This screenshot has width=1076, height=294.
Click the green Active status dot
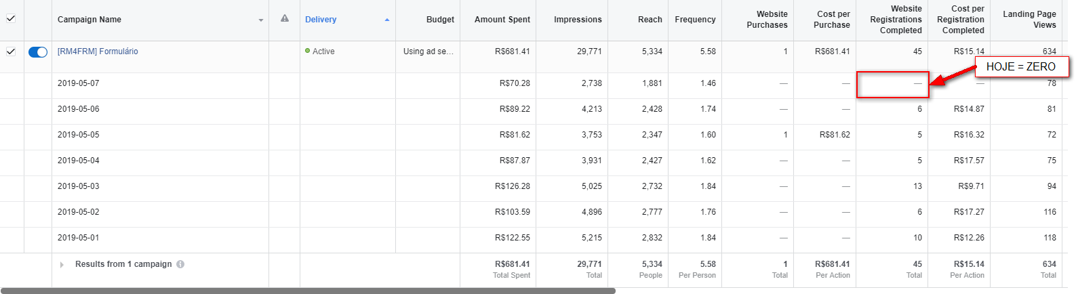[308, 51]
